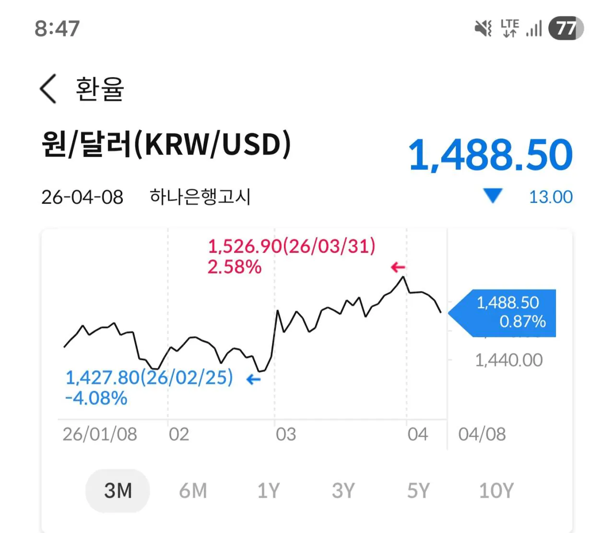Screen dimensions: 614x533
Task: Tap the battery level 77 icon
Action: tap(566, 28)
